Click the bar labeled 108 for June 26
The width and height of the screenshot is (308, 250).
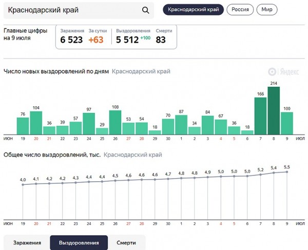(115, 122)
